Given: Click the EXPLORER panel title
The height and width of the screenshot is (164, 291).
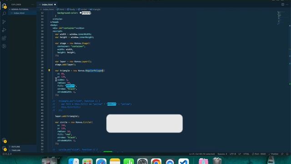Looking at the screenshot, I should tap(16, 5).
